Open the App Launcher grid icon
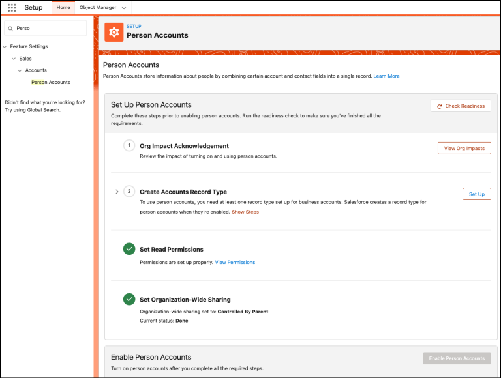 pyautogui.click(x=12, y=8)
